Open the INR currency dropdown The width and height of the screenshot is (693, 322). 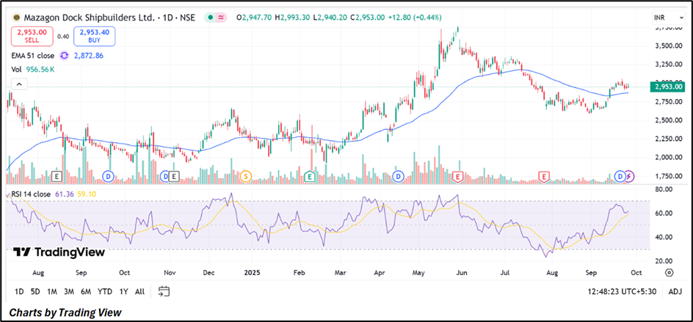[x=668, y=18]
